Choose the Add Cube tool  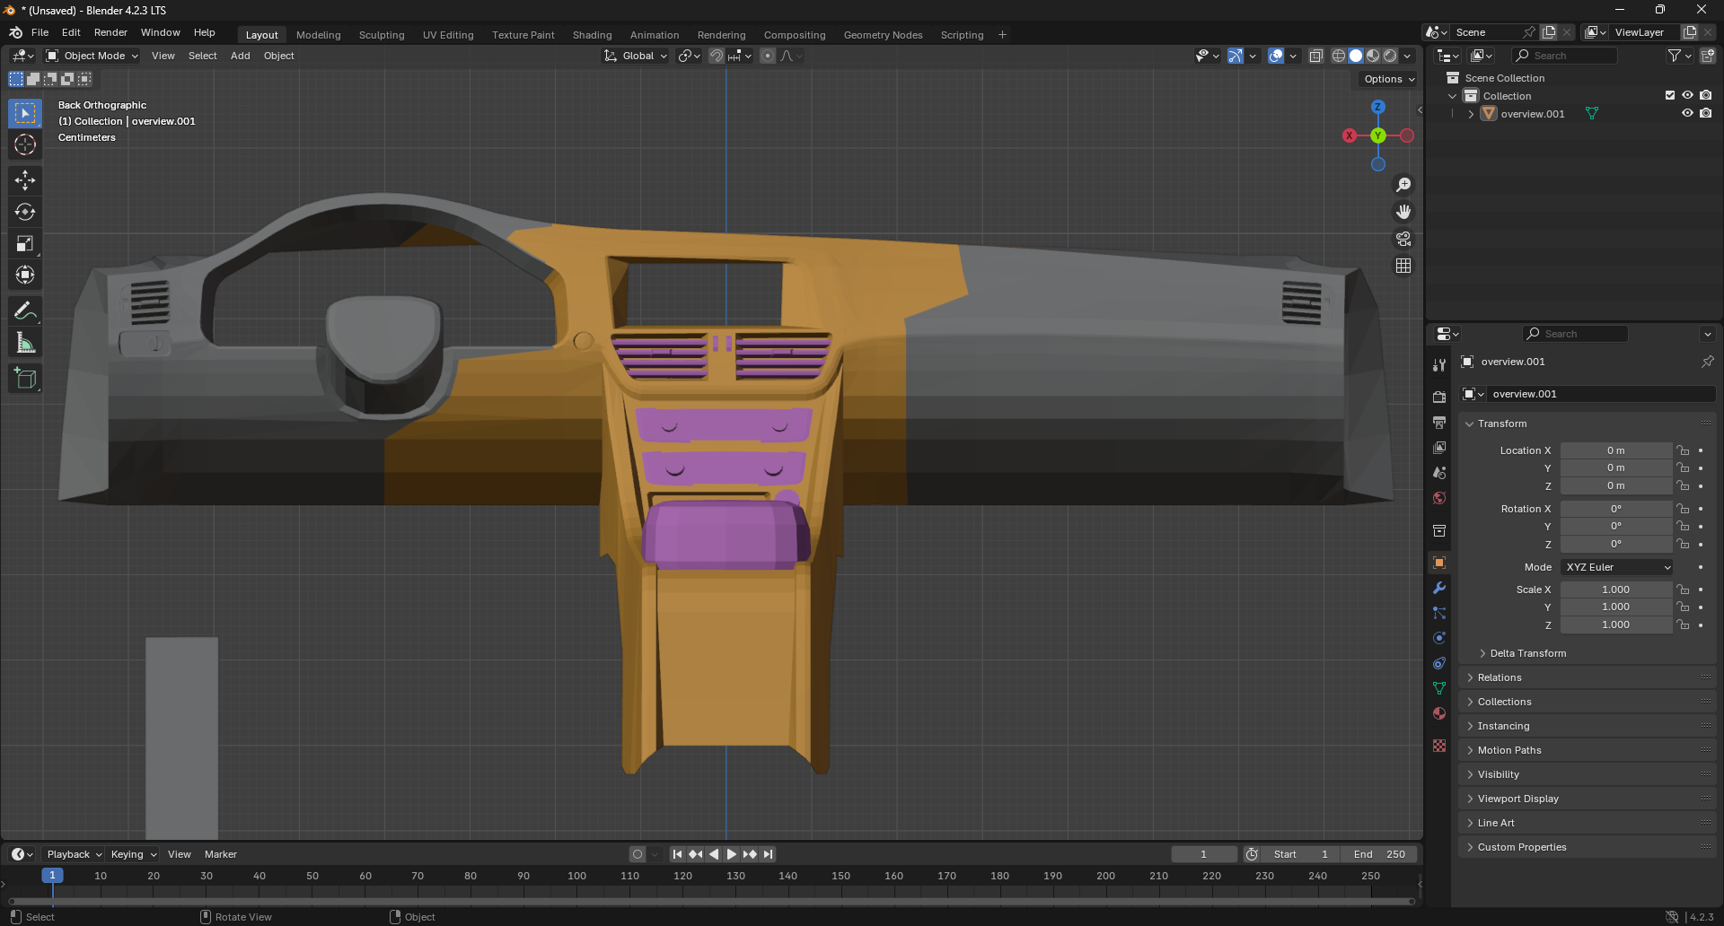25,379
